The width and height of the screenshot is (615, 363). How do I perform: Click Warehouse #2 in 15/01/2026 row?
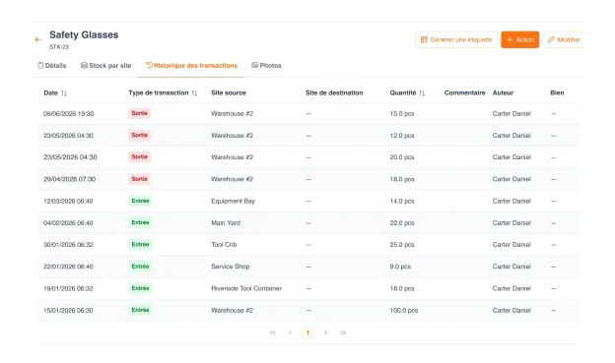click(x=233, y=310)
